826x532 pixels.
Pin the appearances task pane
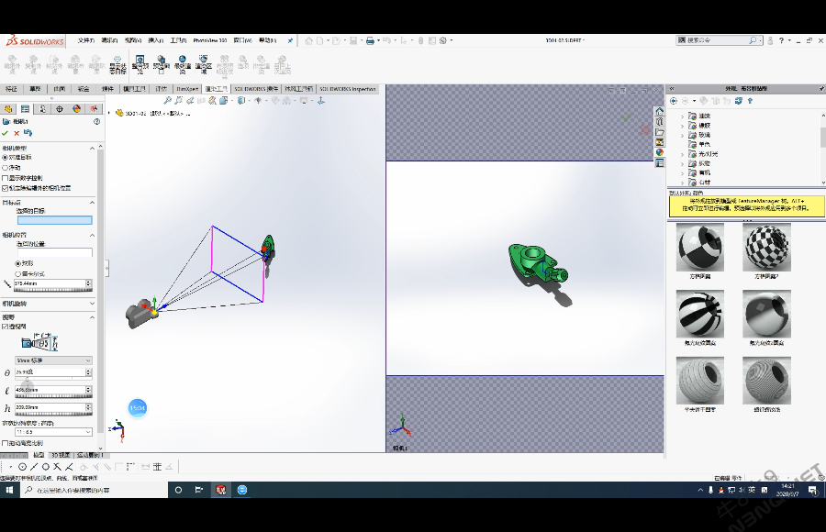820,88
